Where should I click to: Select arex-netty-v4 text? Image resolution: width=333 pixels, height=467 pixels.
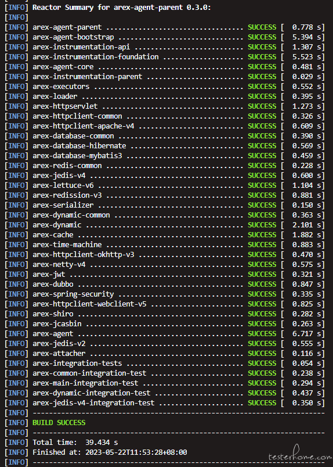[x=59, y=264]
